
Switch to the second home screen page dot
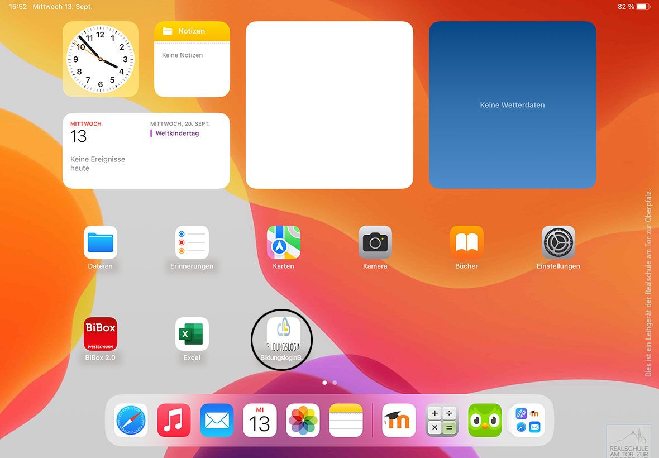335,383
